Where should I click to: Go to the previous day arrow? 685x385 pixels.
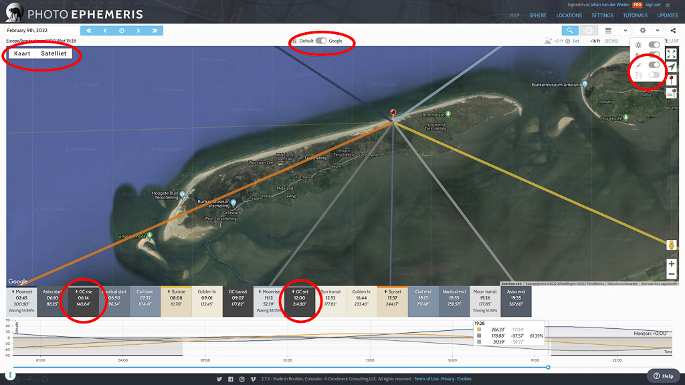click(105, 31)
